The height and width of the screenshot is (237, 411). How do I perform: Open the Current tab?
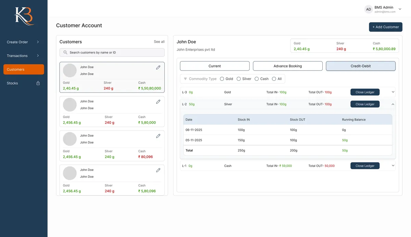[215, 66]
